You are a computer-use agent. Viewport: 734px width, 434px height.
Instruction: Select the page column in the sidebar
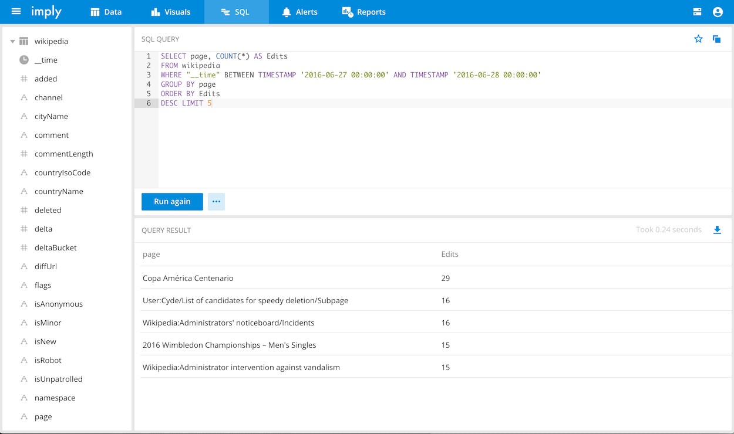[43, 417]
